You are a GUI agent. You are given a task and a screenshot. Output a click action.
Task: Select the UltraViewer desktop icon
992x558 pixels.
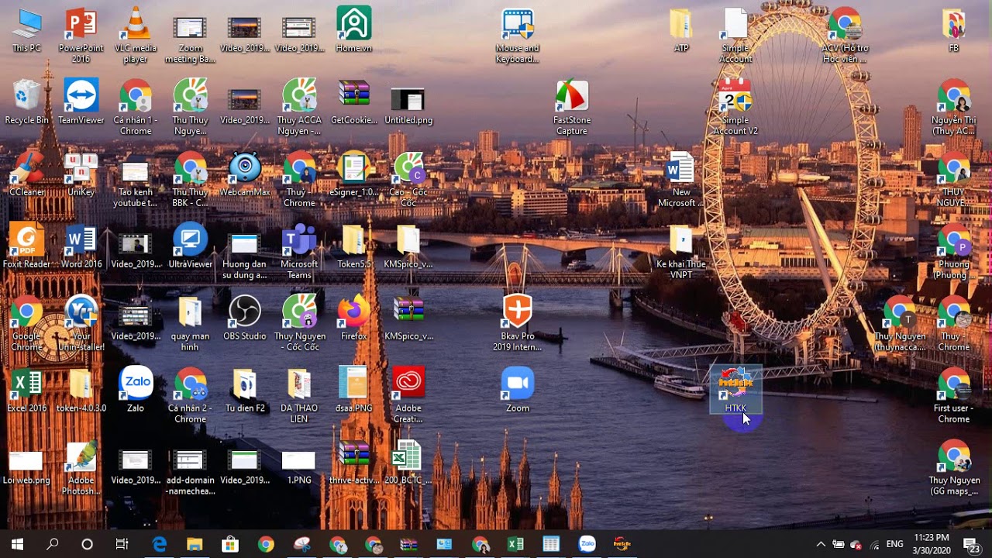click(x=190, y=246)
